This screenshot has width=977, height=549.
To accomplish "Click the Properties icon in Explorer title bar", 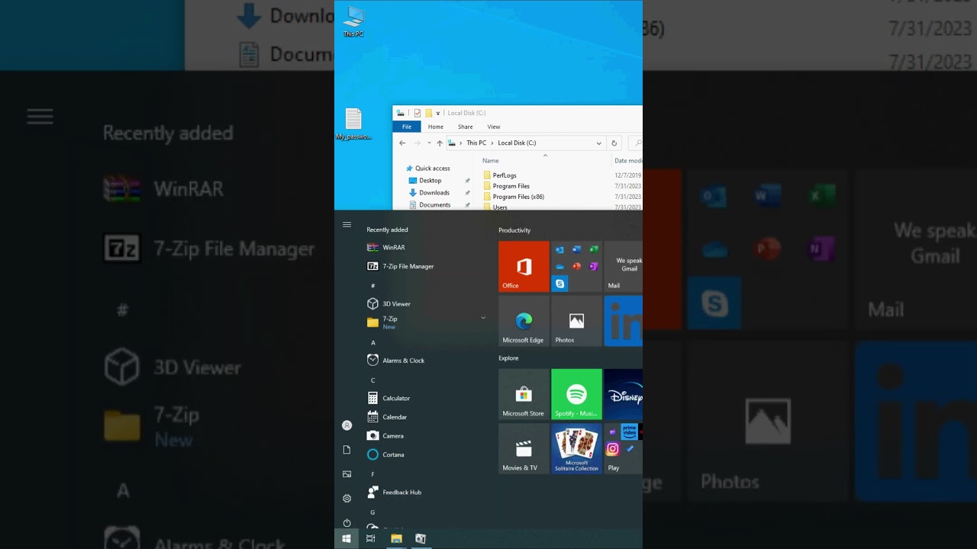I will (x=418, y=113).
